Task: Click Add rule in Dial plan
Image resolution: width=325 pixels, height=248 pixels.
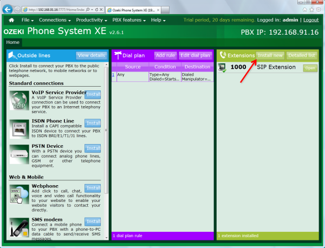Action: [x=165, y=55]
